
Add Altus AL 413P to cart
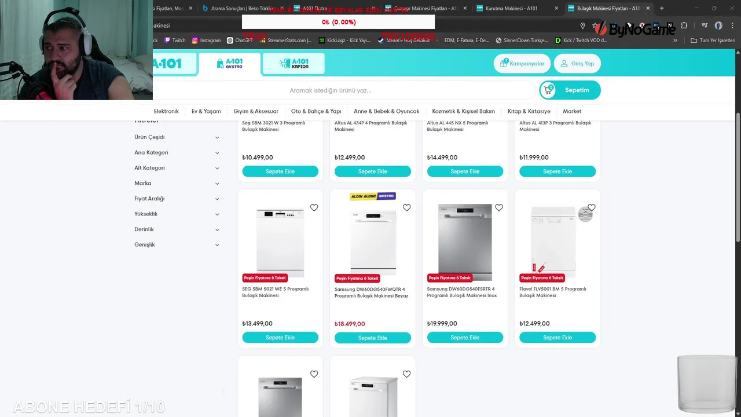pos(557,171)
